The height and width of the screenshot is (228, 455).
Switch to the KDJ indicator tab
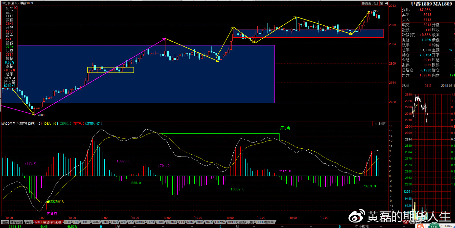67,222
